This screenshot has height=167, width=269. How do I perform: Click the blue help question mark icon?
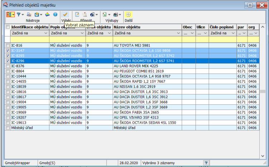click(55, 15)
